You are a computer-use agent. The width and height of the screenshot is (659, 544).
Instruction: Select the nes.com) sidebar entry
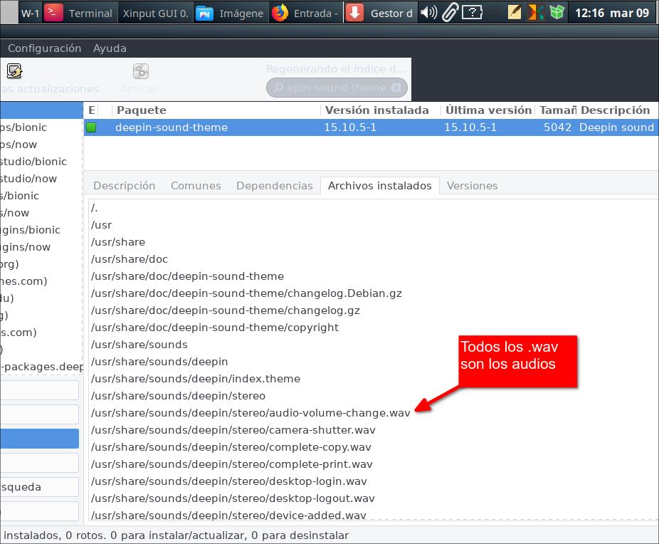(41, 281)
